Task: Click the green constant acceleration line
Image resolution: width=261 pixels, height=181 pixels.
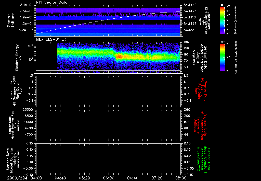Action: [108, 162]
